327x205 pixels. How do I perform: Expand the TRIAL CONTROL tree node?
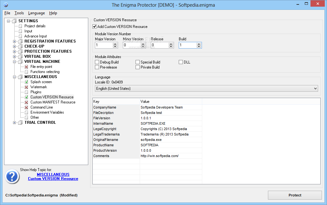pos(14,122)
